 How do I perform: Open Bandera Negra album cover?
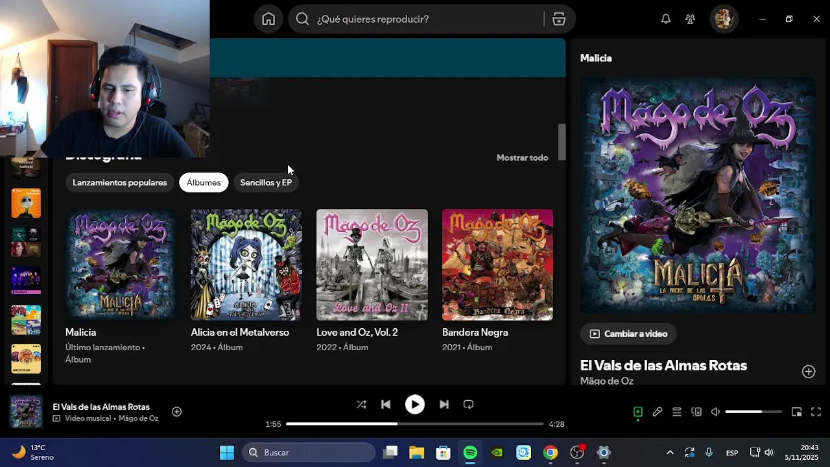point(498,265)
